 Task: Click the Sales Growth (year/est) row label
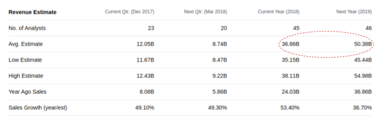pos(38,108)
